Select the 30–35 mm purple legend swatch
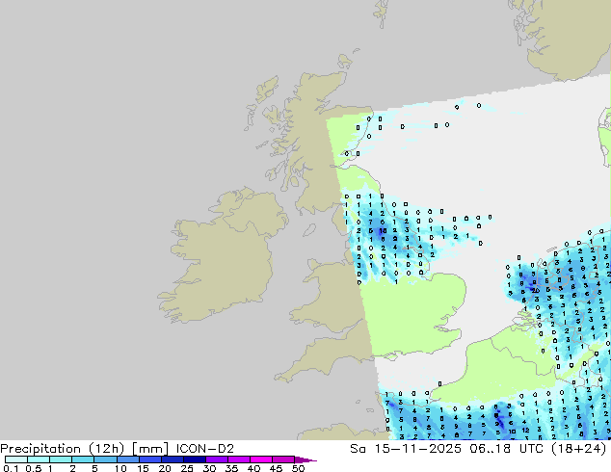The width and height of the screenshot is (611, 472). (217, 459)
